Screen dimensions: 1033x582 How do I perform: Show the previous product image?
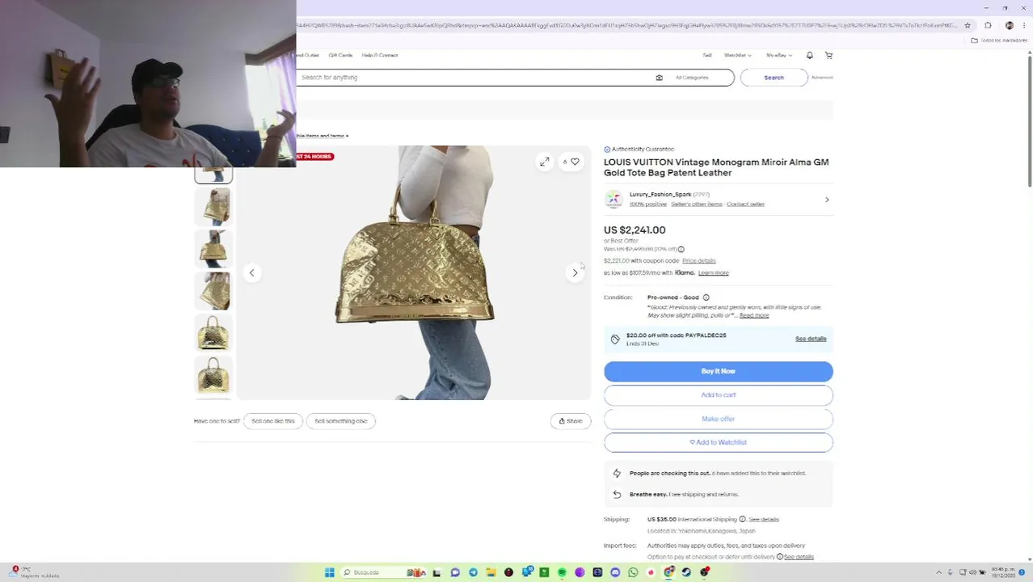tap(251, 273)
